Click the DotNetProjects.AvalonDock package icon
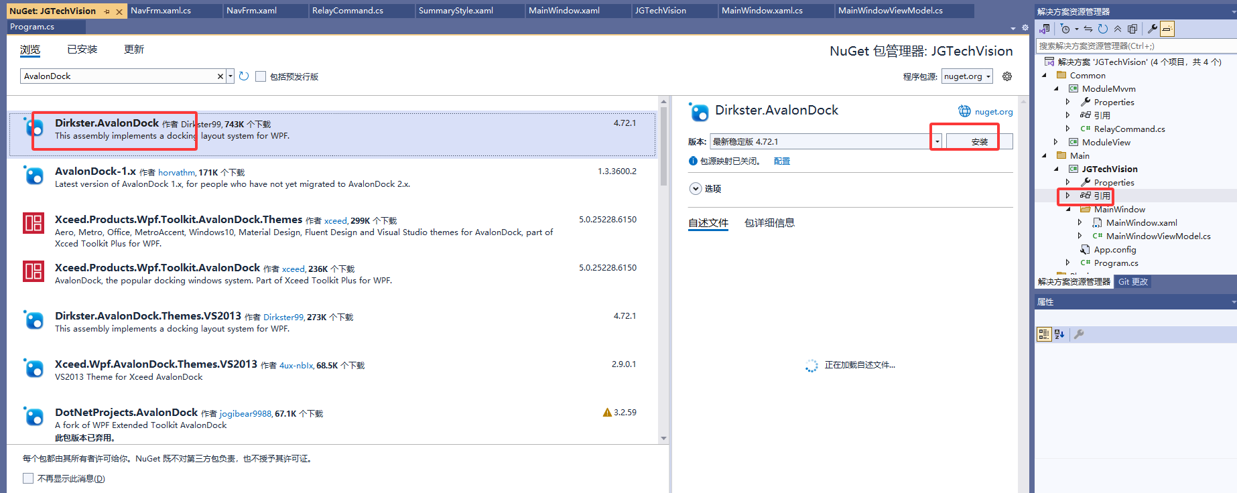The image size is (1237, 493). pos(34,416)
